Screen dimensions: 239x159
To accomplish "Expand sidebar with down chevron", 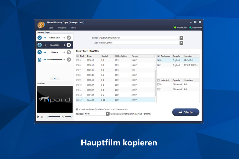I will 55,79.
